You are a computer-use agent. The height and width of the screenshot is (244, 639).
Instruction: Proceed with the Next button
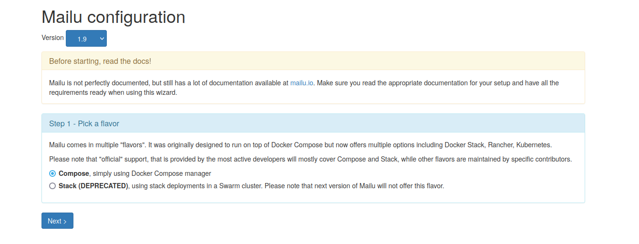point(57,221)
